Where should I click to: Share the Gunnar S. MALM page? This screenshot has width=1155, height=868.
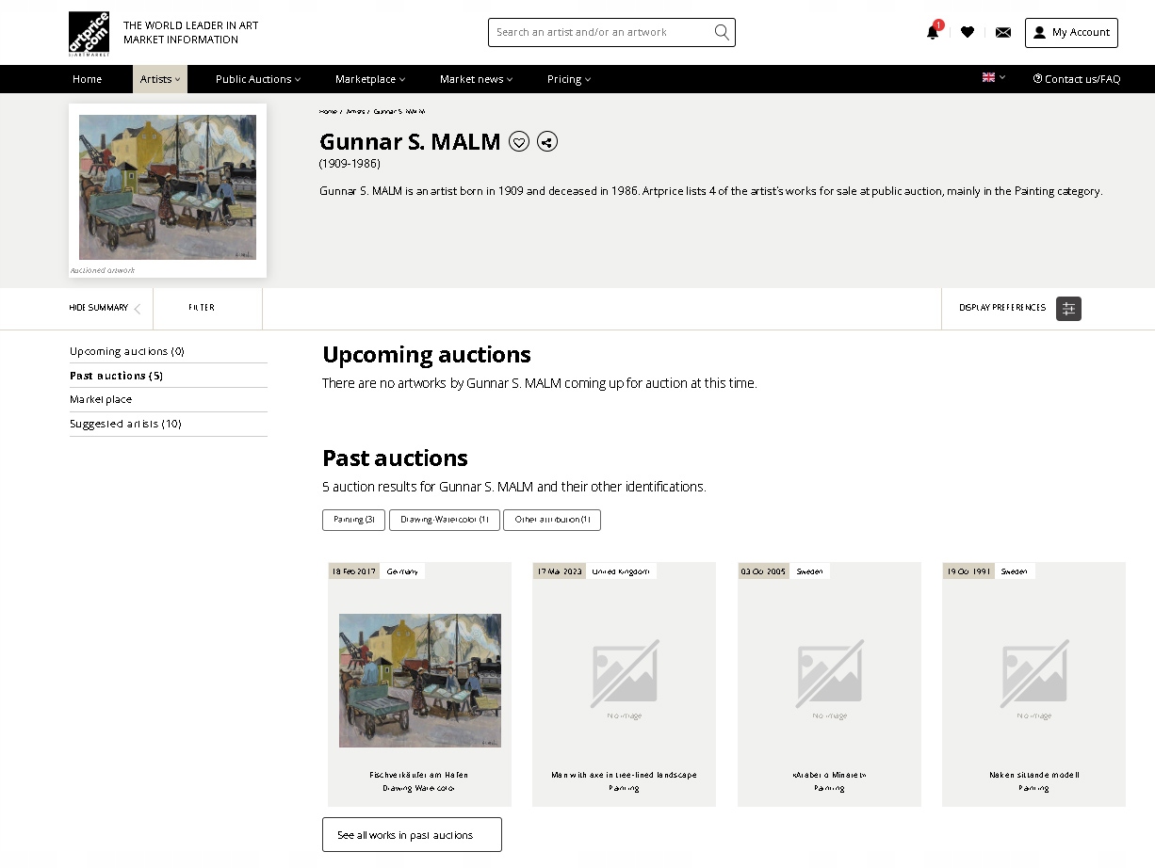pyautogui.click(x=547, y=142)
